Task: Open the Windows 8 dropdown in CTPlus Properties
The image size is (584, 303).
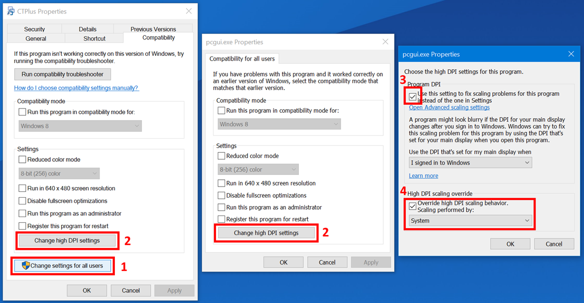Action: (x=80, y=126)
